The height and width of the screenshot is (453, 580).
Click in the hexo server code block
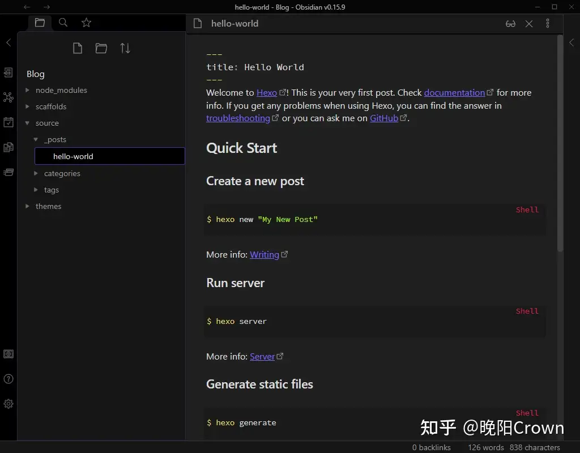375,321
